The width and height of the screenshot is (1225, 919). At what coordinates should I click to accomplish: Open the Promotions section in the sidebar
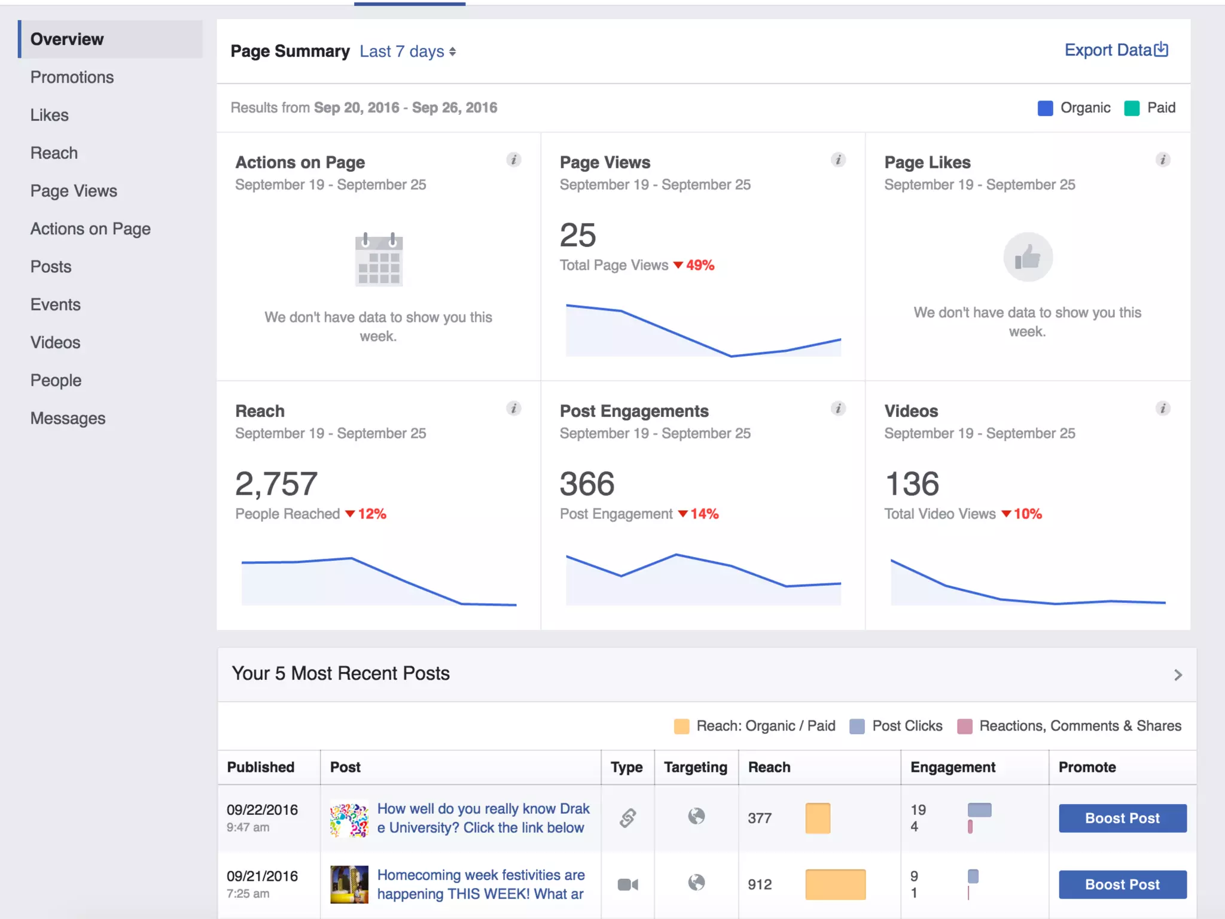(x=72, y=77)
